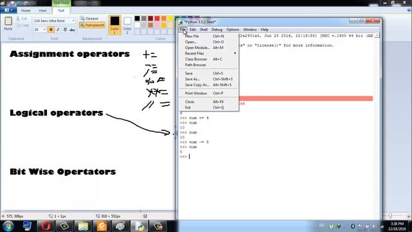Click the Python Shell vertical scrollbar
The image size is (412, 232).
(377, 126)
